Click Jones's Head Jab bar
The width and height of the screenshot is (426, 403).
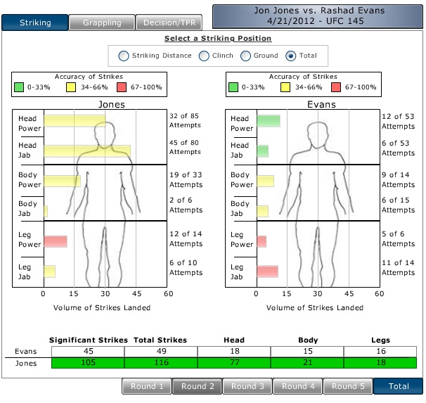click(x=87, y=151)
